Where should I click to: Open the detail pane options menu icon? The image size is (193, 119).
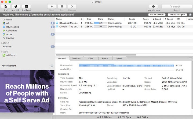click(190, 58)
